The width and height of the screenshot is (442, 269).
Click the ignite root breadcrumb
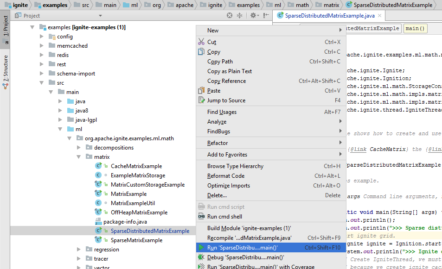(x=16, y=5)
